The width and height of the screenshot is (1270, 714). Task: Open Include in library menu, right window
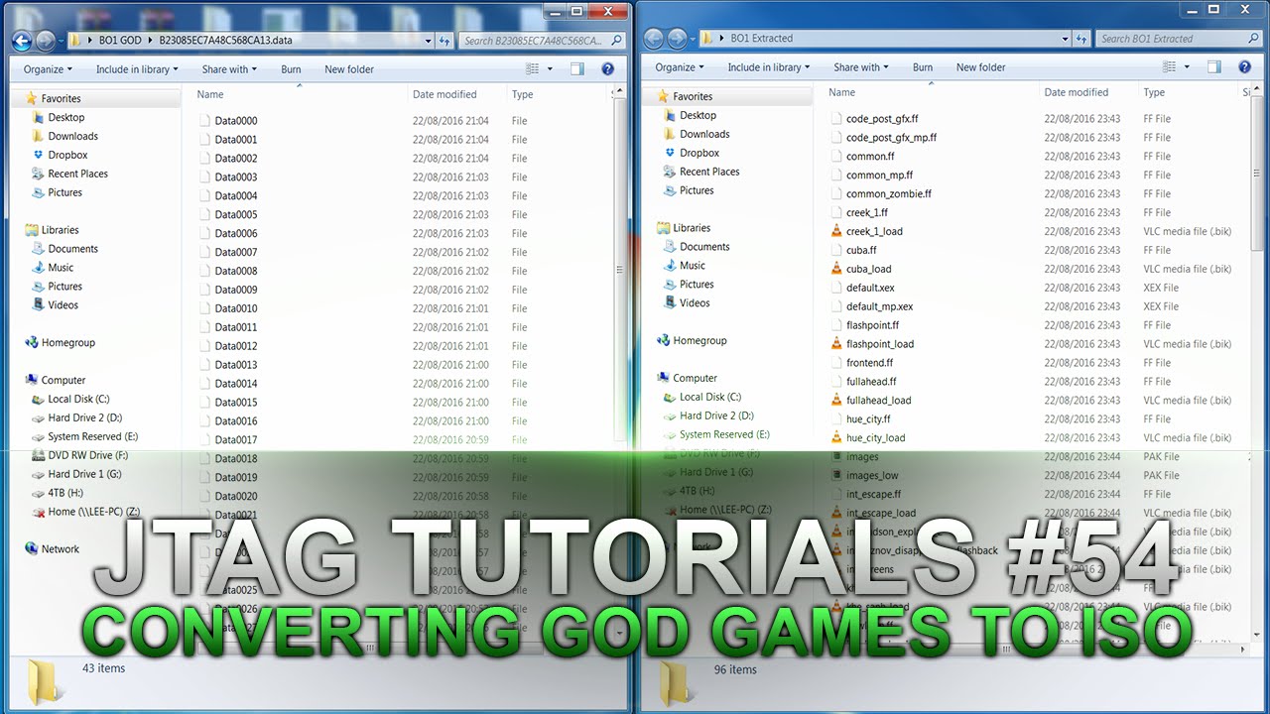769,67
